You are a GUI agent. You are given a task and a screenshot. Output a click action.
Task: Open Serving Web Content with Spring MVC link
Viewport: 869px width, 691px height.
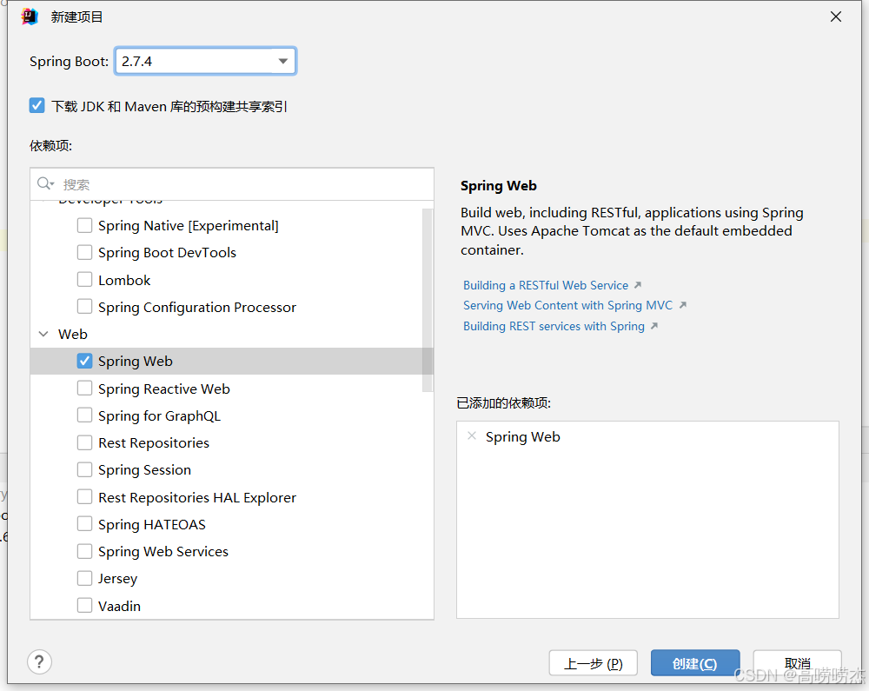coord(568,305)
